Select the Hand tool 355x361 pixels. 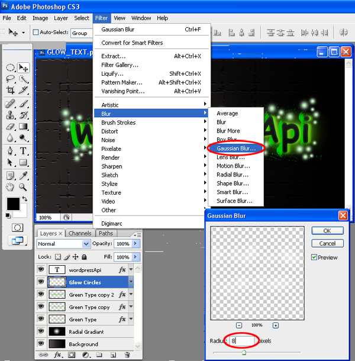click(10, 187)
